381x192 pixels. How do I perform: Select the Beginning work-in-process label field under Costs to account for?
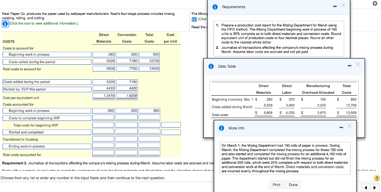pos(47,55)
